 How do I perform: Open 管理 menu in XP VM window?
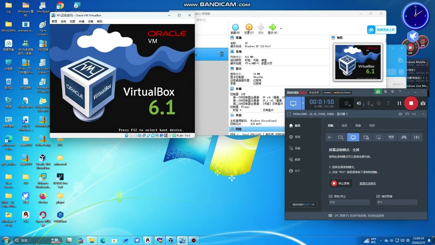pos(54,21)
